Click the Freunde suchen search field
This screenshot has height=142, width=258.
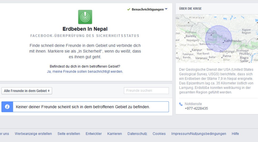(146, 91)
